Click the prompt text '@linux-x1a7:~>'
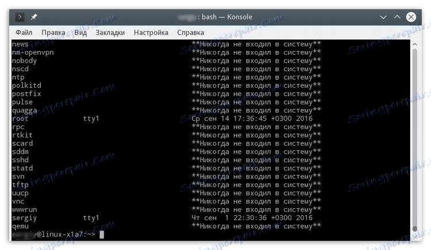 point(66,235)
